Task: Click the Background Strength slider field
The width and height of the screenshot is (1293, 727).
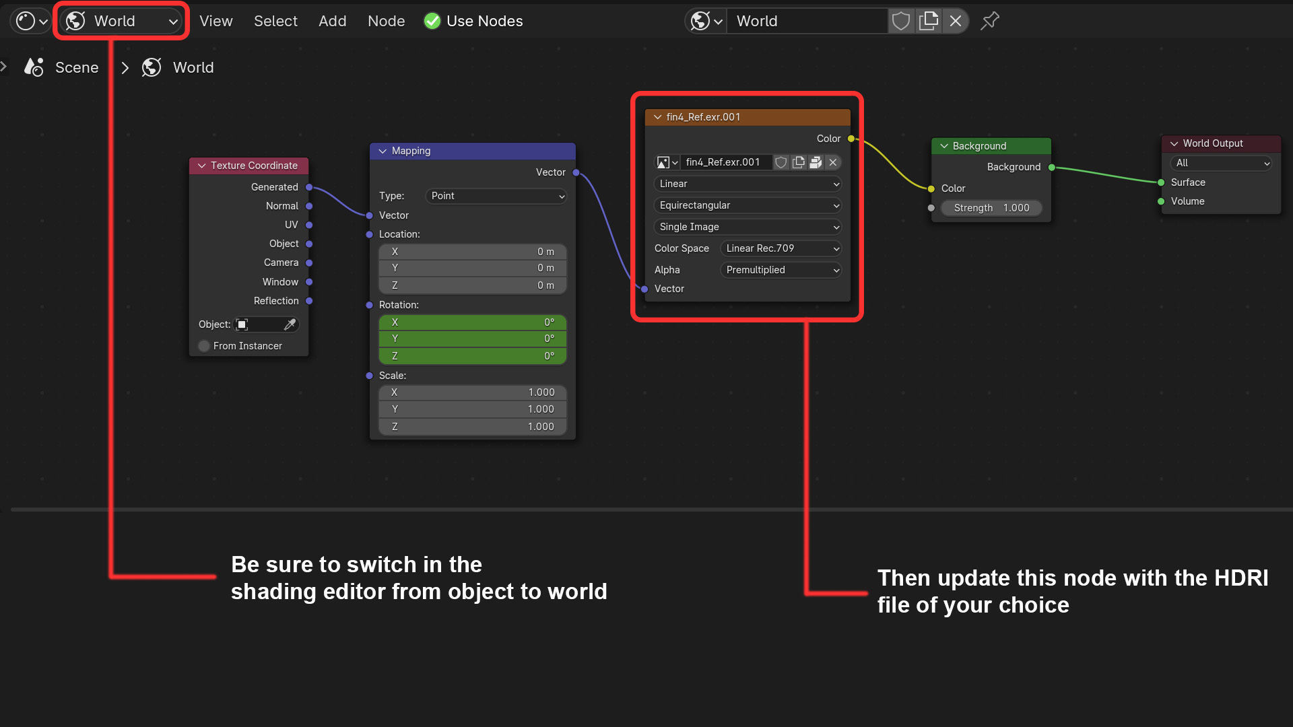Action: pyautogui.click(x=991, y=208)
